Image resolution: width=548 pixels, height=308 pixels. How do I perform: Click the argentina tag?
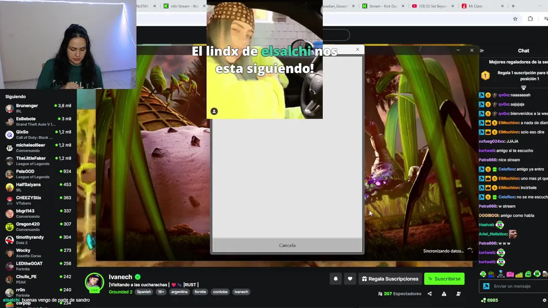tap(179, 292)
